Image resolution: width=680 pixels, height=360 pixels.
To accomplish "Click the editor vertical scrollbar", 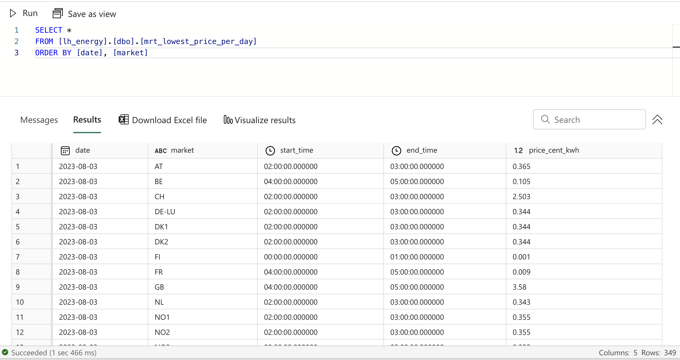I will pos(677,47).
